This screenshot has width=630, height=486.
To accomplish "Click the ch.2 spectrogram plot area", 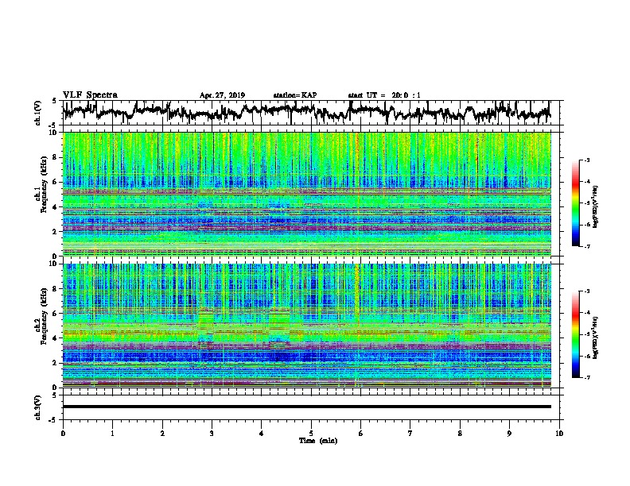I will pos(307,326).
